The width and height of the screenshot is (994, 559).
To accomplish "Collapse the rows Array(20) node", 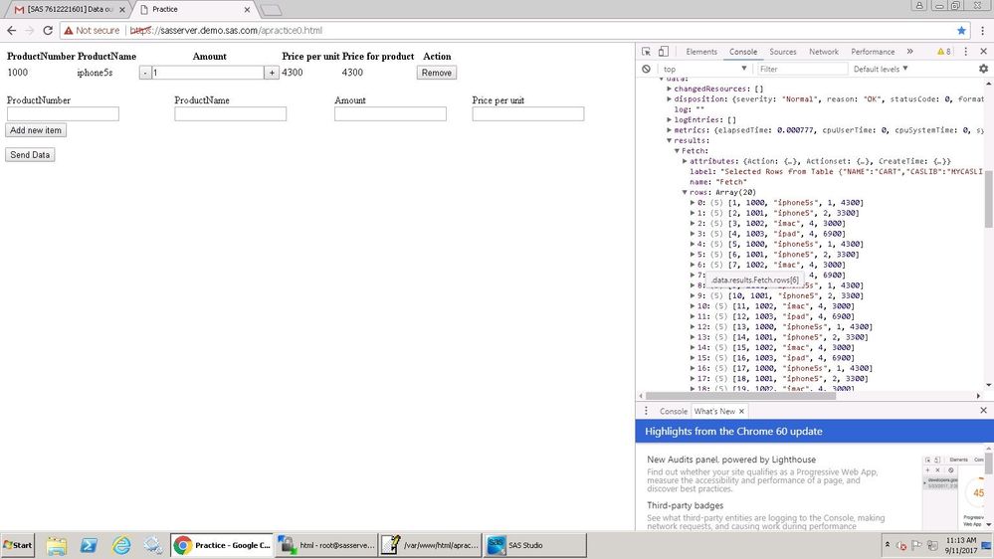I will (x=685, y=192).
